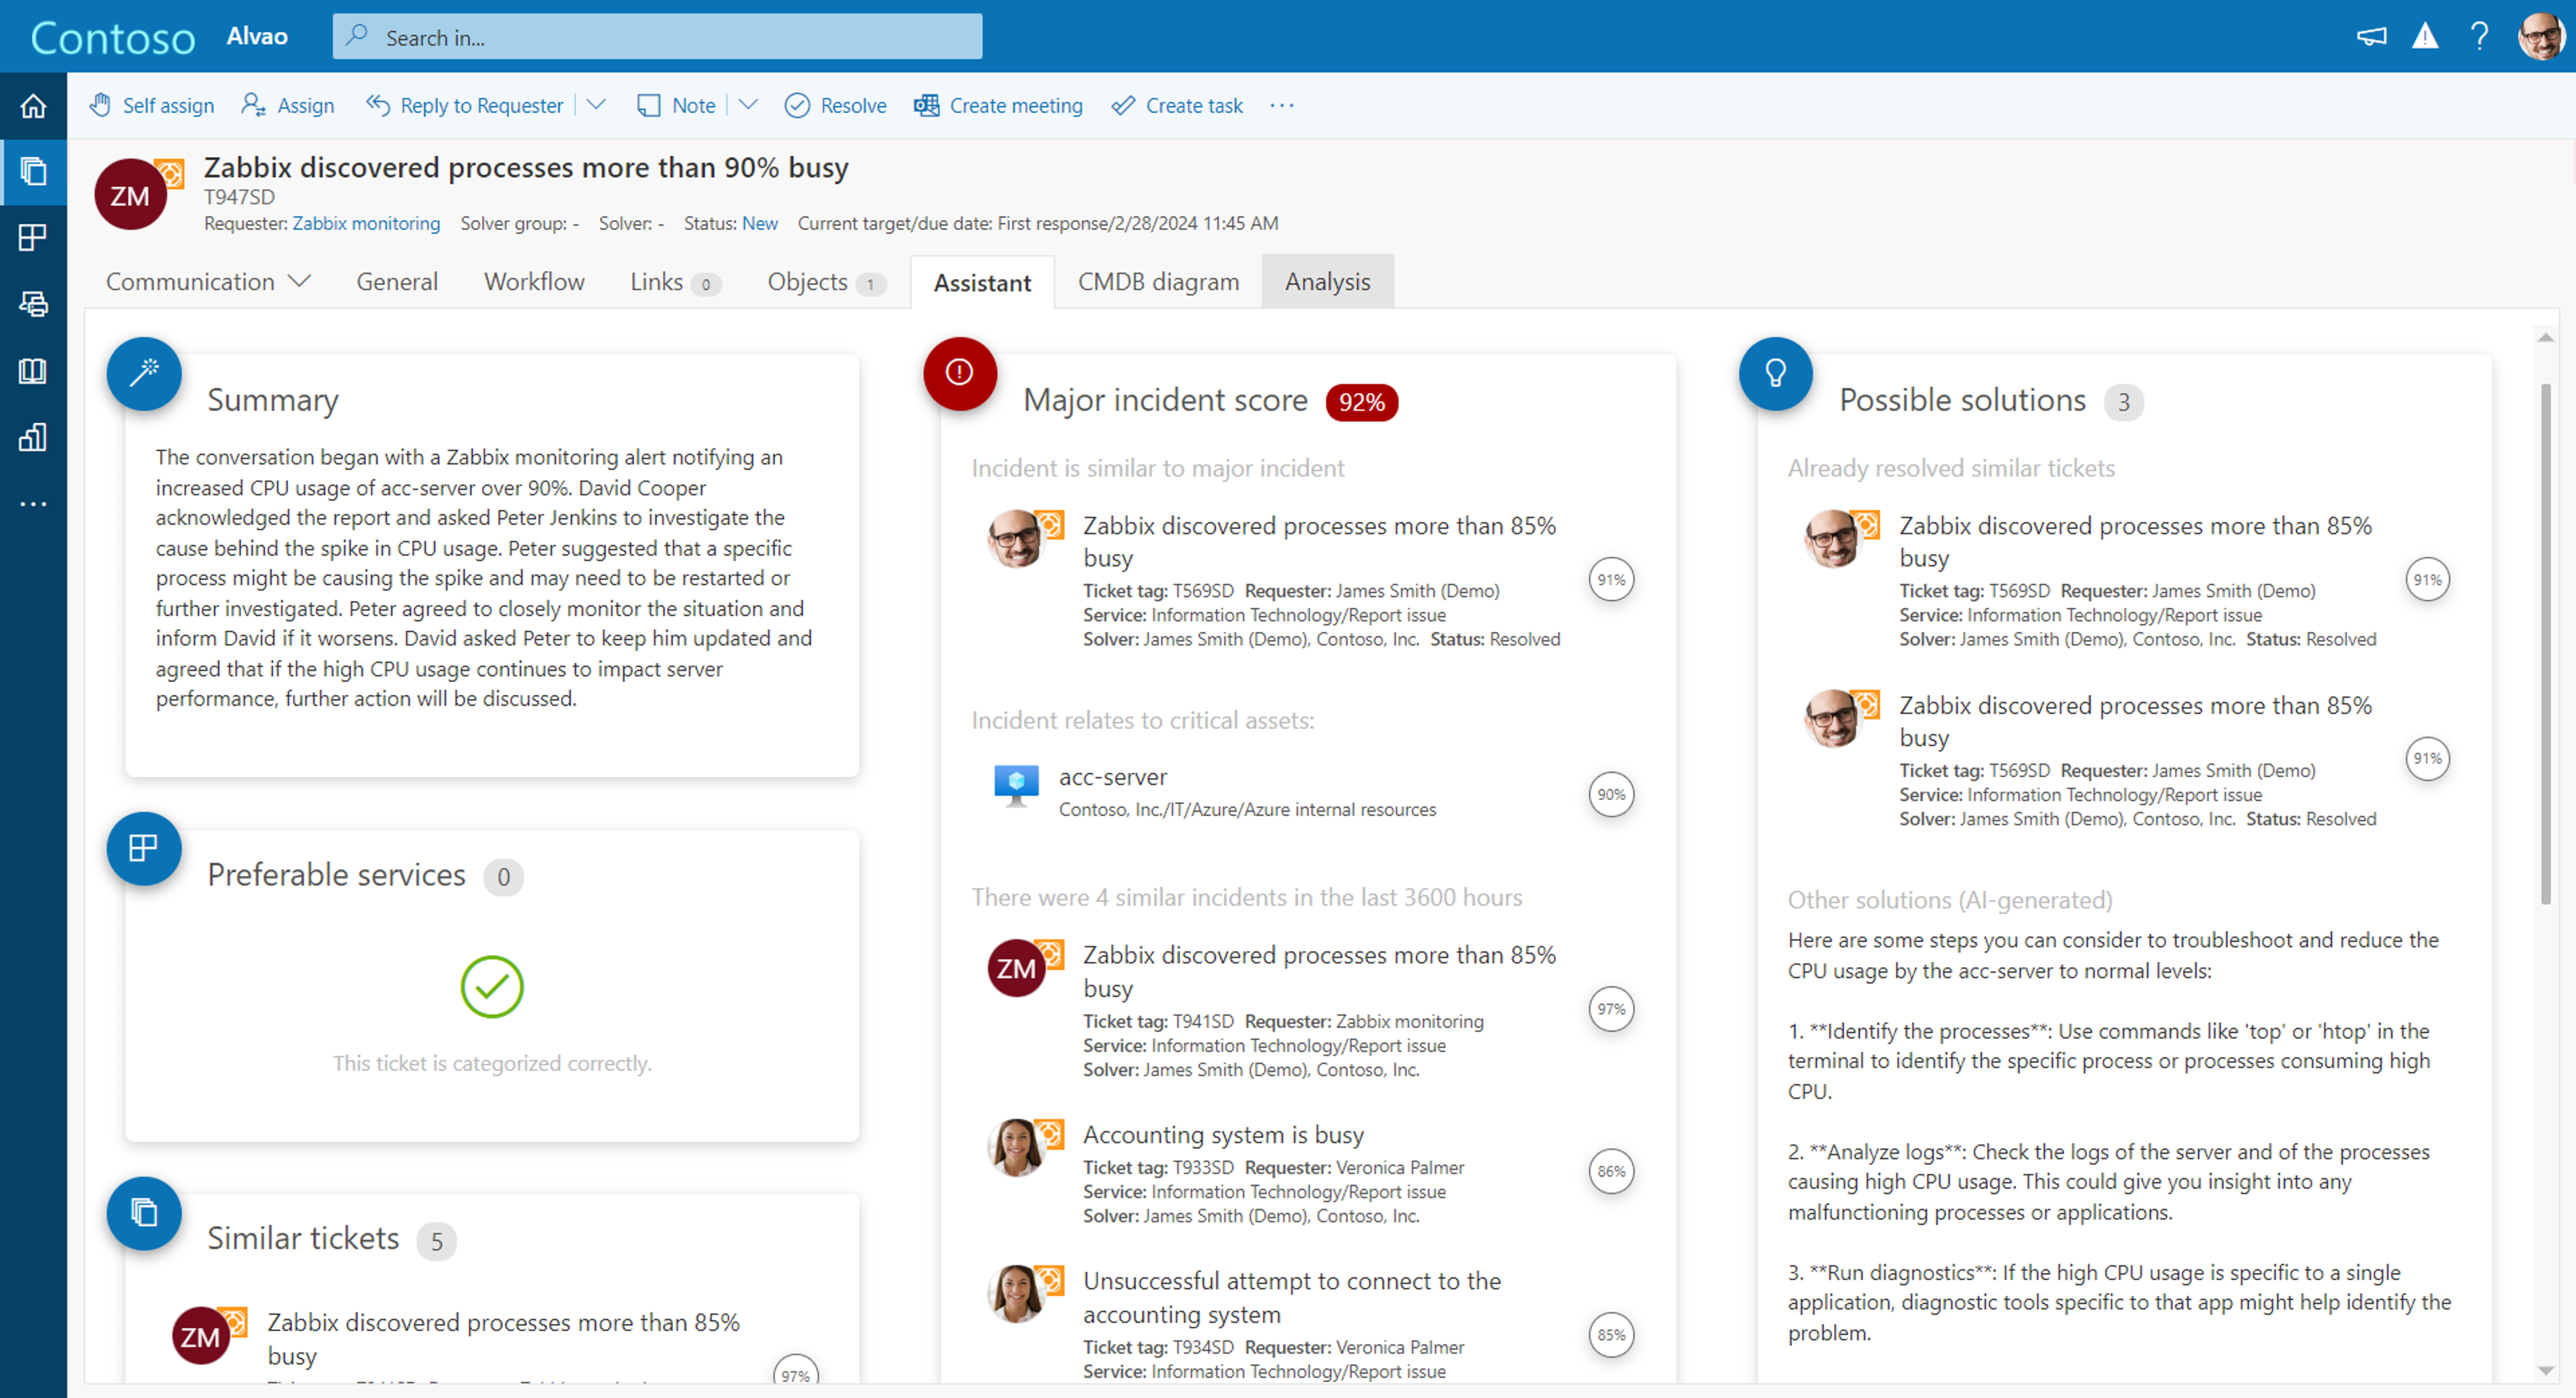The image size is (2576, 1398).
Task: Expand the Communication tab chevron
Action: coord(299,281)
